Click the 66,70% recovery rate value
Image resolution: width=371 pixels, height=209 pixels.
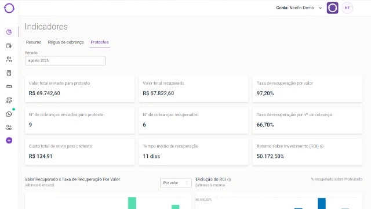[265, 125]
